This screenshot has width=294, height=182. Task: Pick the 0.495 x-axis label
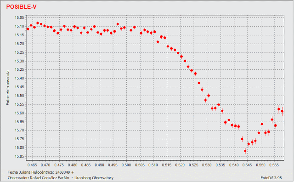(113, 165)
